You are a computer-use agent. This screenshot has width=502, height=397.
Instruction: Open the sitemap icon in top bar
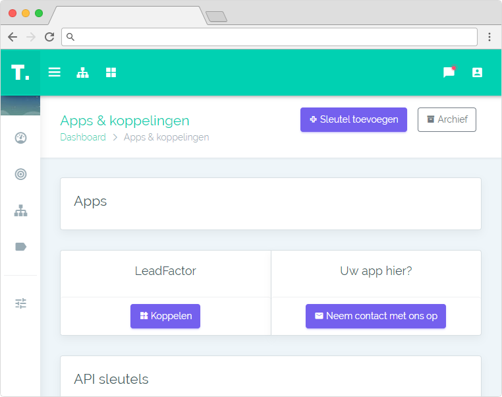coord(82,73)
